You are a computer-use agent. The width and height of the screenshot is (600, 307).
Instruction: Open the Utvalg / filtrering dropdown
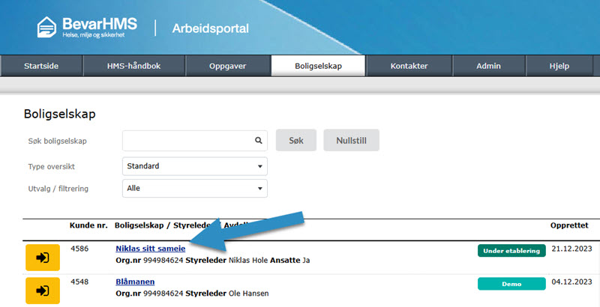194,189
